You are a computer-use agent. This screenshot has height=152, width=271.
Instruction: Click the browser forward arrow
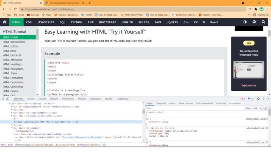[x=9, y=9]
